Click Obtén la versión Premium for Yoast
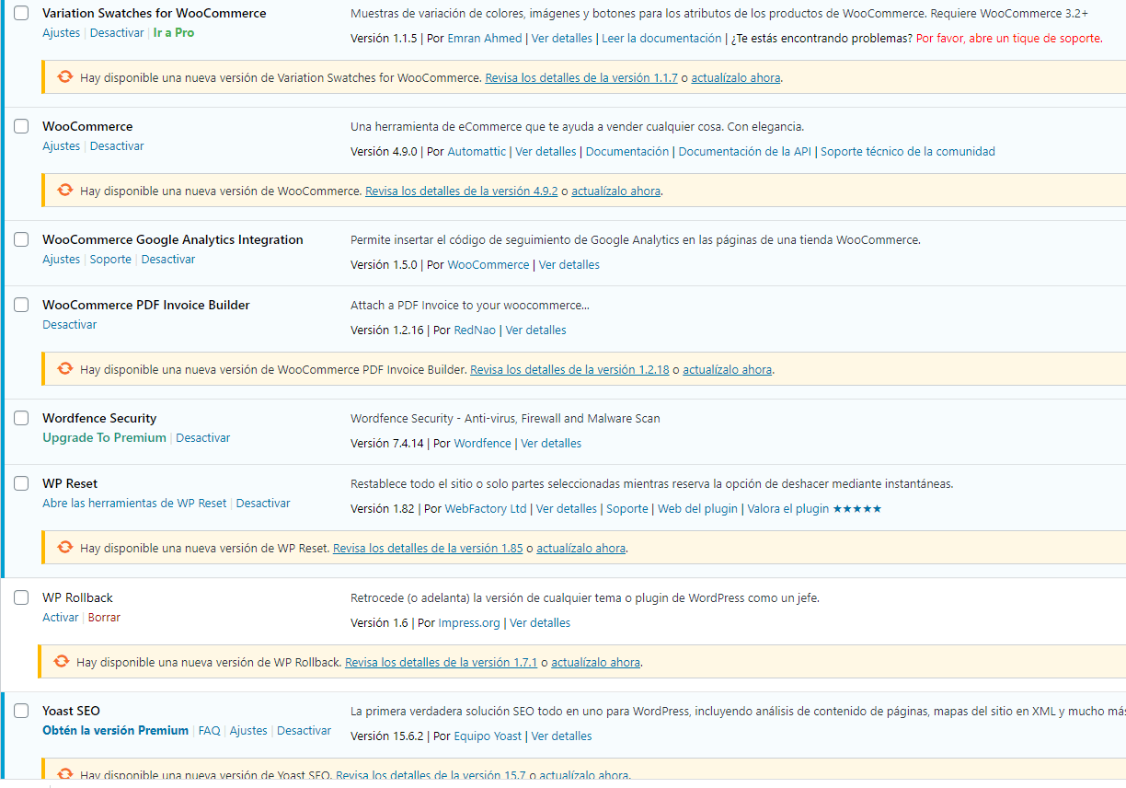This screenshot has width=1126, height=788. click(115, 731)
